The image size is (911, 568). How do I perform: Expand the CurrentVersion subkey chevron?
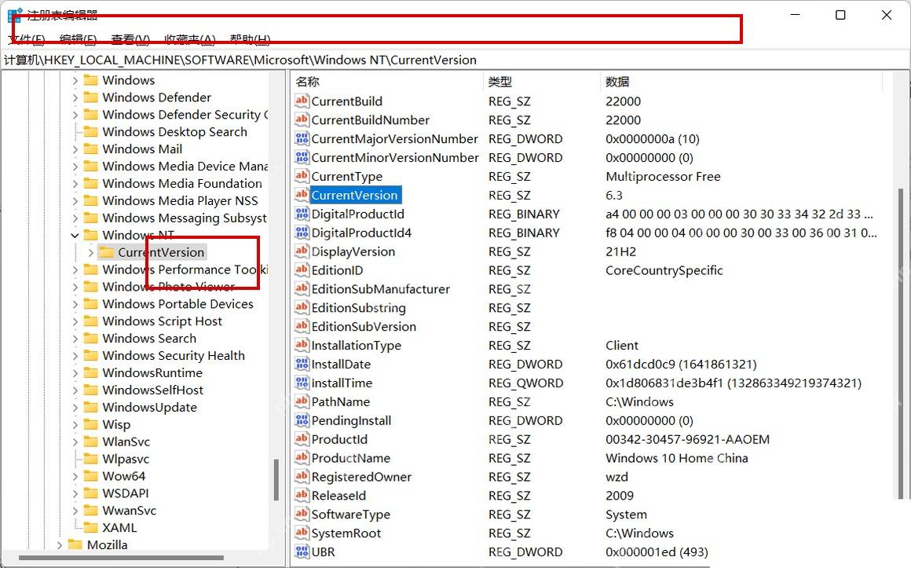(90, 252)
